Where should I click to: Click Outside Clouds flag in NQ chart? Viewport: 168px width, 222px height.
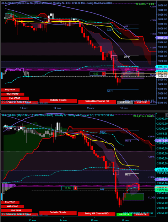point(58,213)
